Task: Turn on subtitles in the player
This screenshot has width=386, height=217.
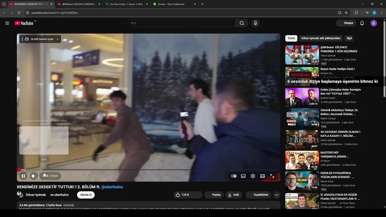Action: point(243,176)
